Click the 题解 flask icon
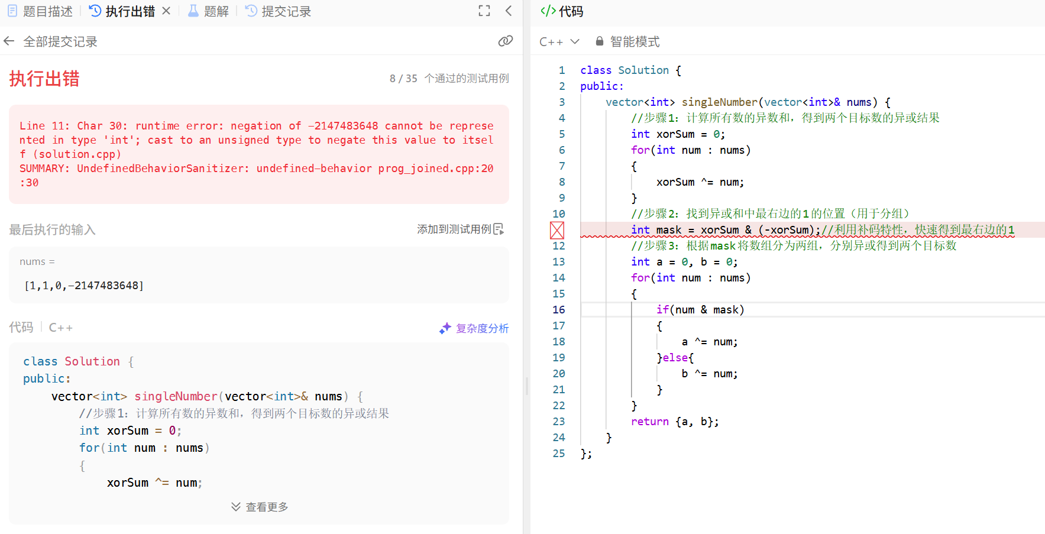The image size is (1045, 534). (193, 11)
